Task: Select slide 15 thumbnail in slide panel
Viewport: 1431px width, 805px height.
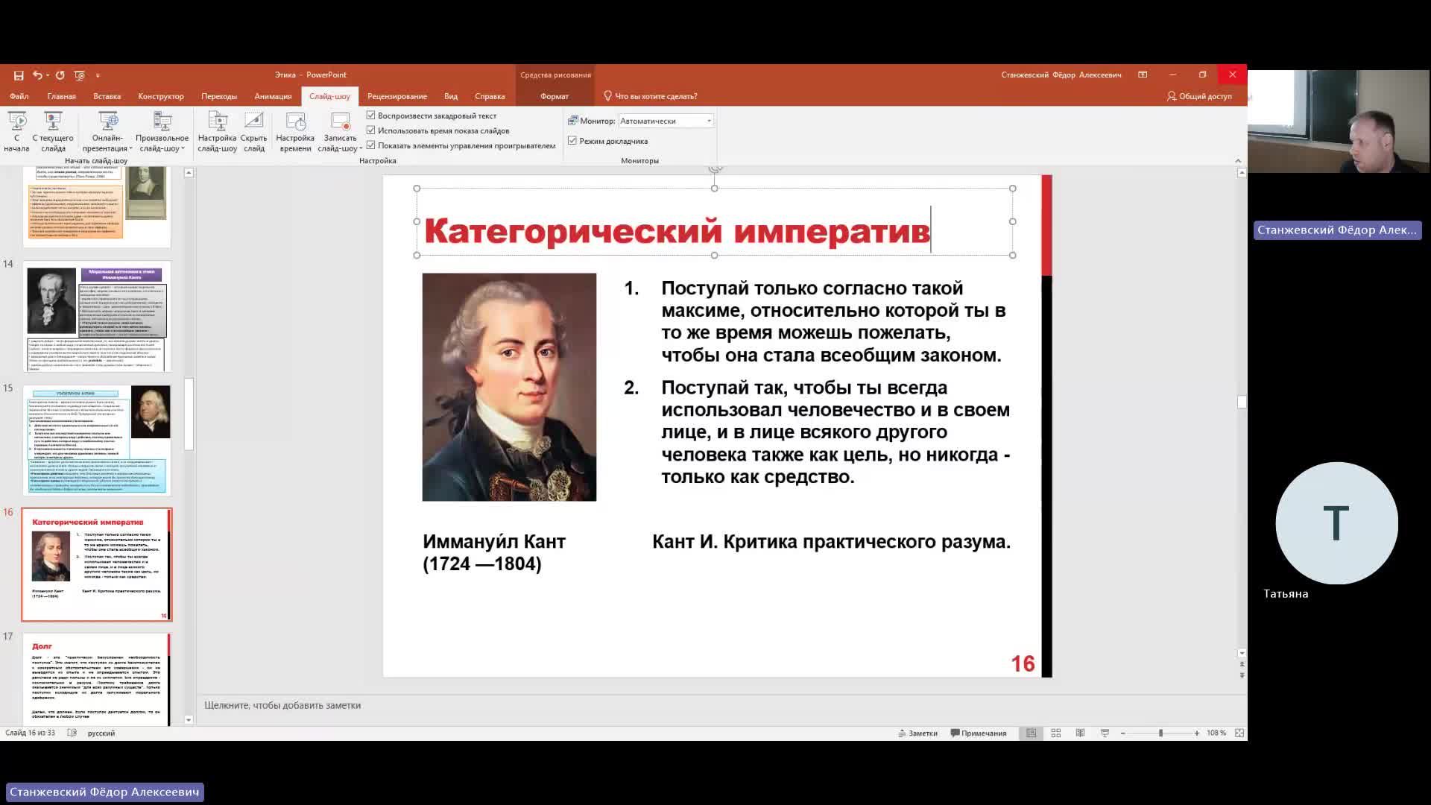Action: pos(97,440)
